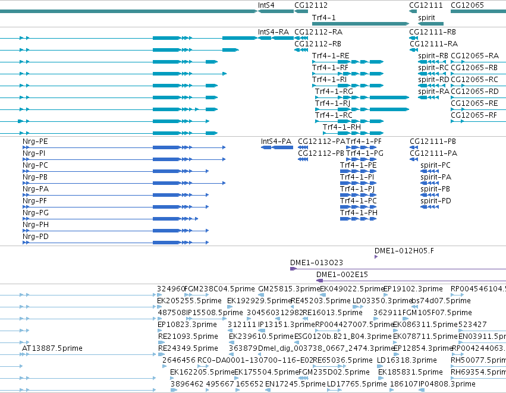The width and height of the screenshot is (506, 393).
Task: Select protein Trf4-1-PJ
Action: click(x=357, y=190)
